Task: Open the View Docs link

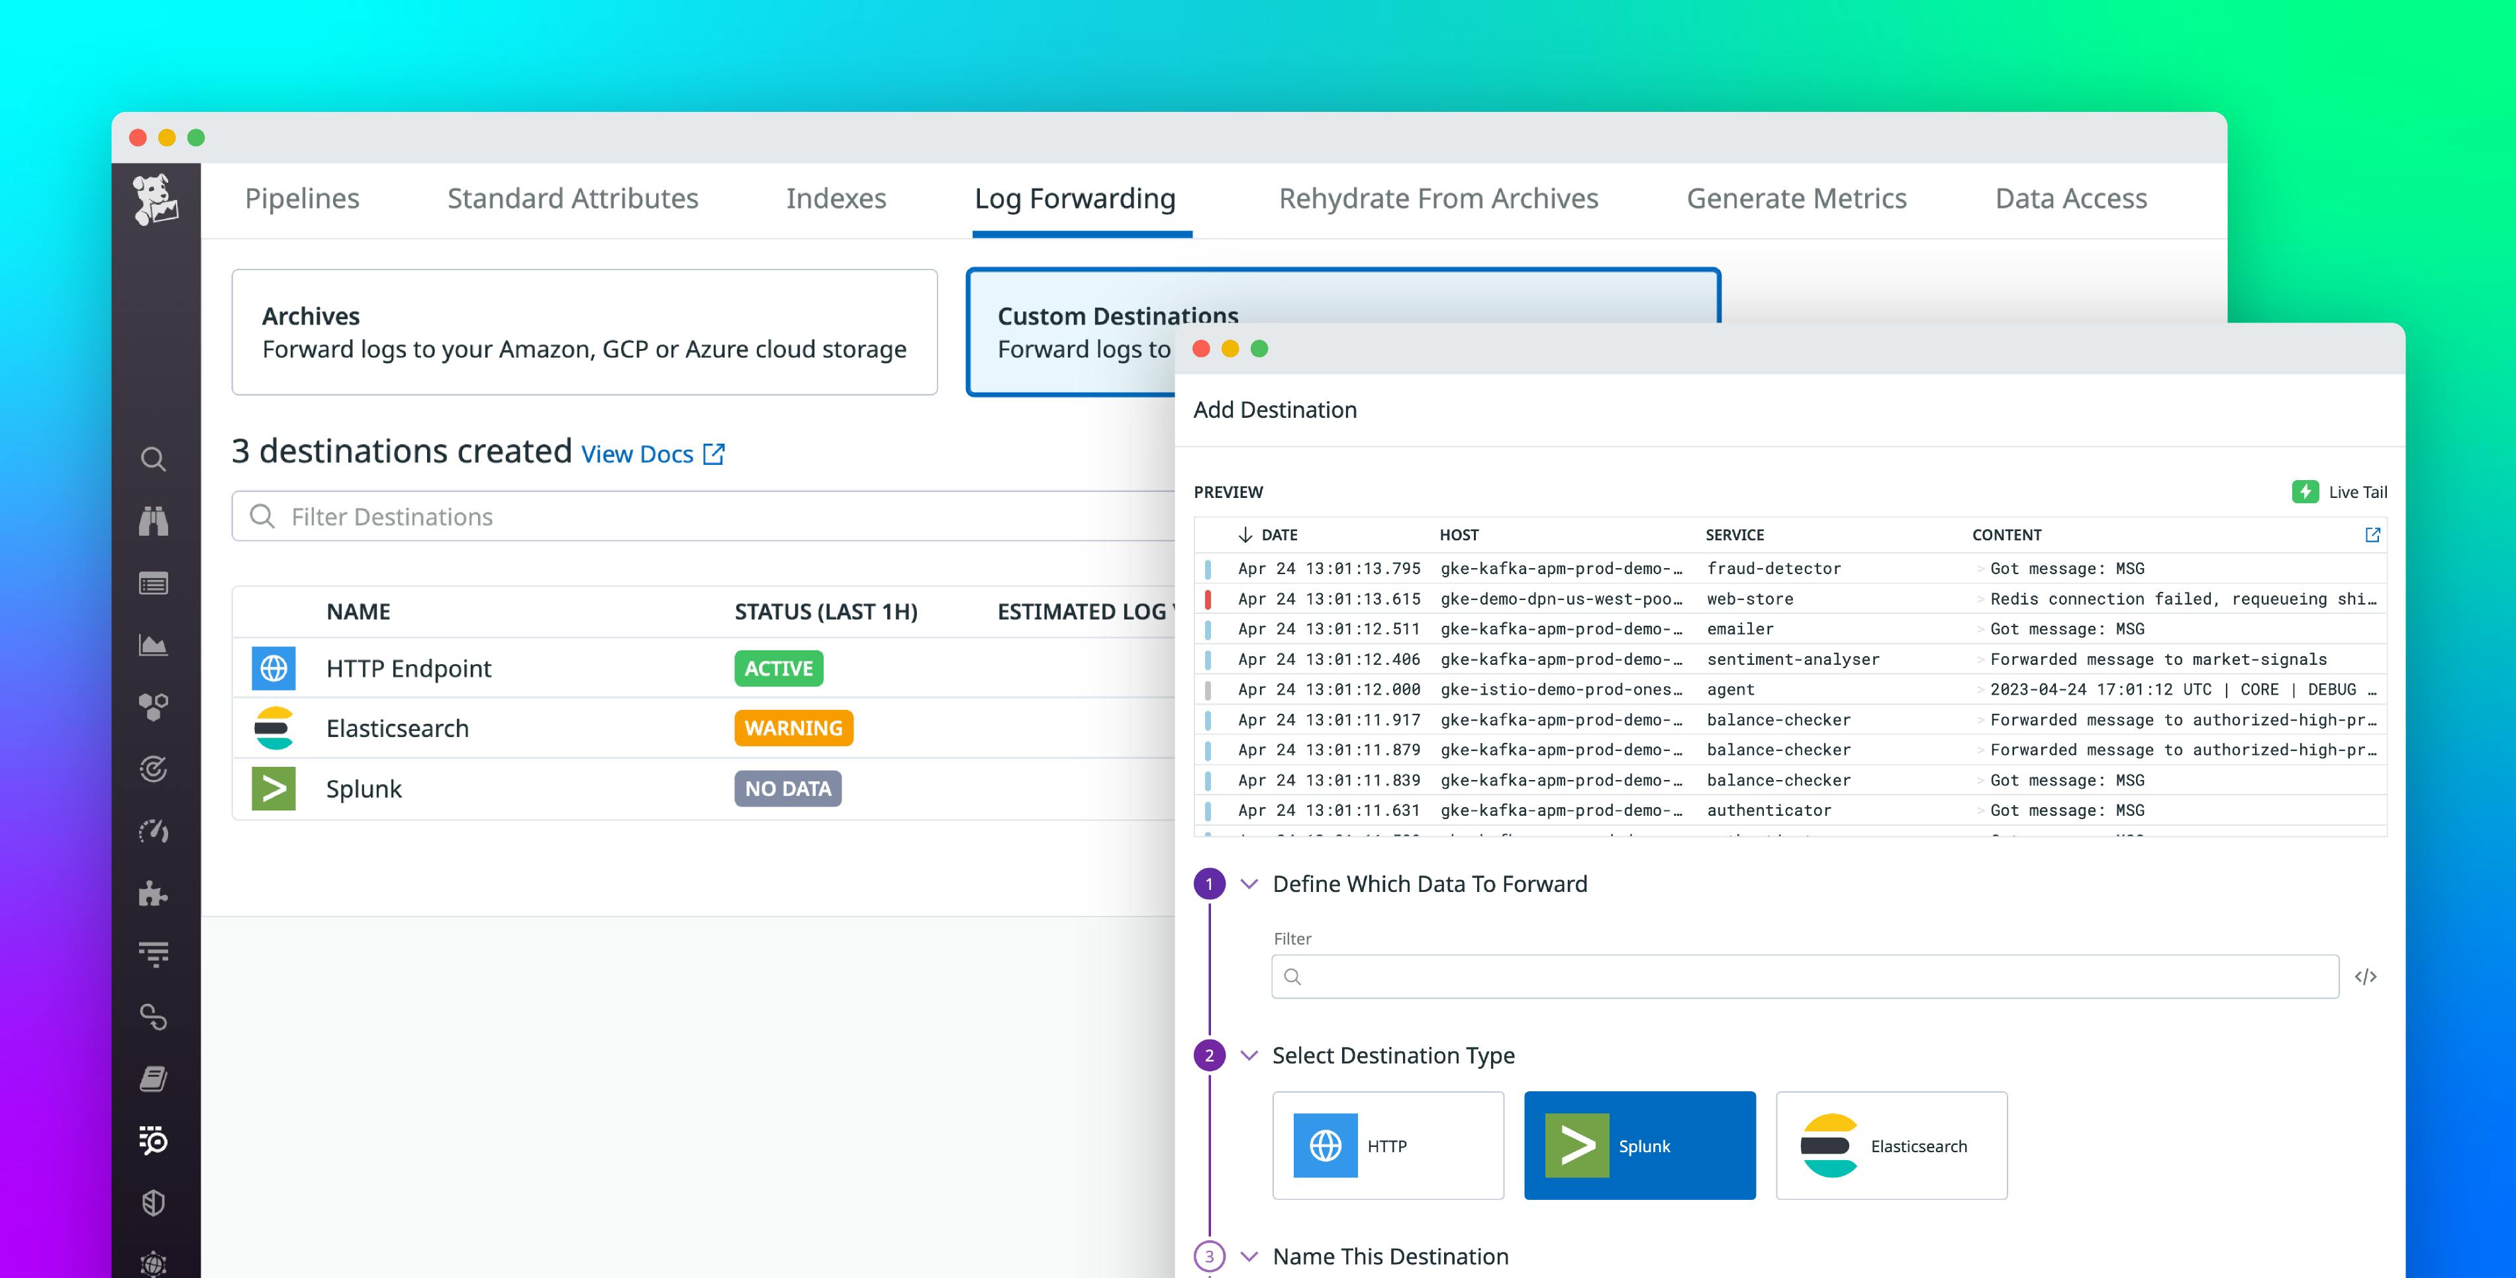Action: coord(639,454)
